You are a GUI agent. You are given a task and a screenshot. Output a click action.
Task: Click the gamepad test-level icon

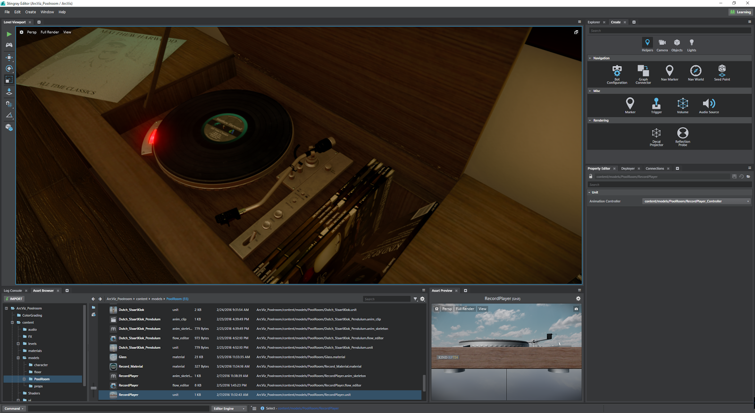coord(9,45)
